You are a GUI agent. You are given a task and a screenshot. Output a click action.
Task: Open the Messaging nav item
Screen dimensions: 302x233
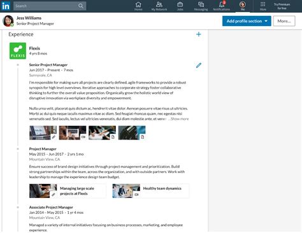coord(201,6)
